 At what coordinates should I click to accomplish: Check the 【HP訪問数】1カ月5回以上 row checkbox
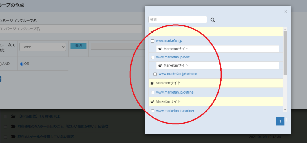pos(5,117)
